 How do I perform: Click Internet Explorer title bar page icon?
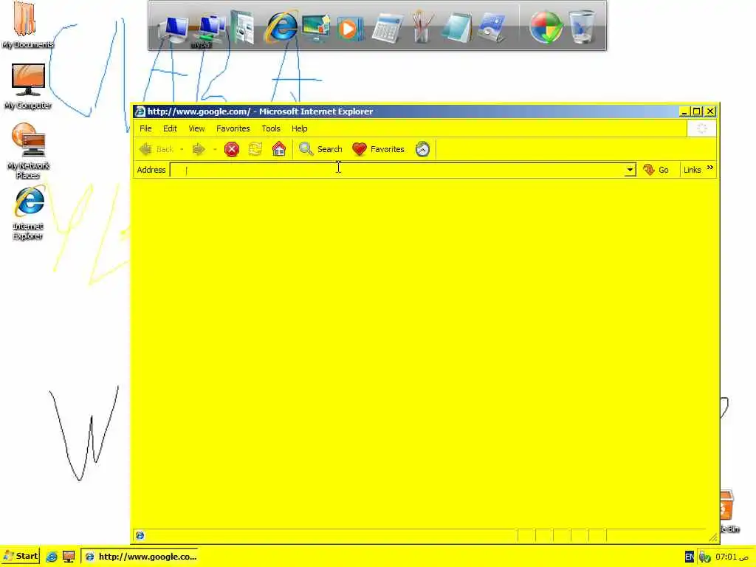pyautogui.click(x=140, y=111)
